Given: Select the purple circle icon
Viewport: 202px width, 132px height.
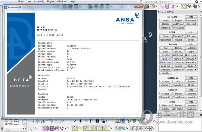Looking at the screenshot, I should 45,128.
